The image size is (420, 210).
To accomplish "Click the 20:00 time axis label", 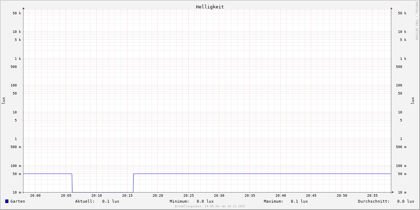I will 35,196.
